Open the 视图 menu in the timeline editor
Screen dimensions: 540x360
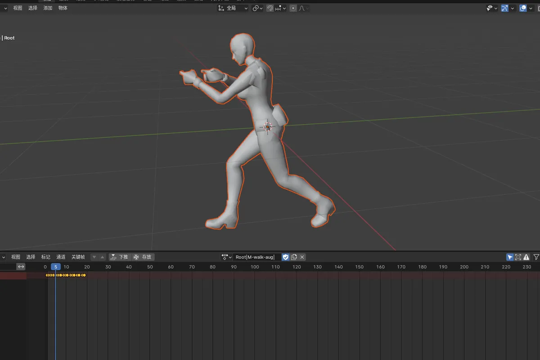pyautogui.click(x=16, y=257)
